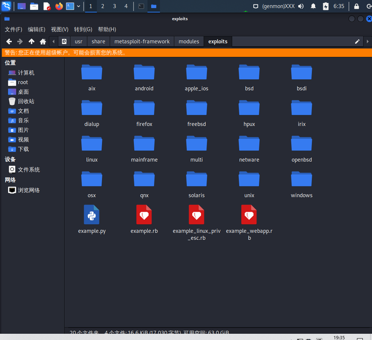Open the example.py Python file

(92, 219)
